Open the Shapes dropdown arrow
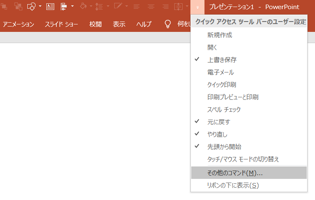This screenshot has width=315, height=200. [x=40, y=6]
